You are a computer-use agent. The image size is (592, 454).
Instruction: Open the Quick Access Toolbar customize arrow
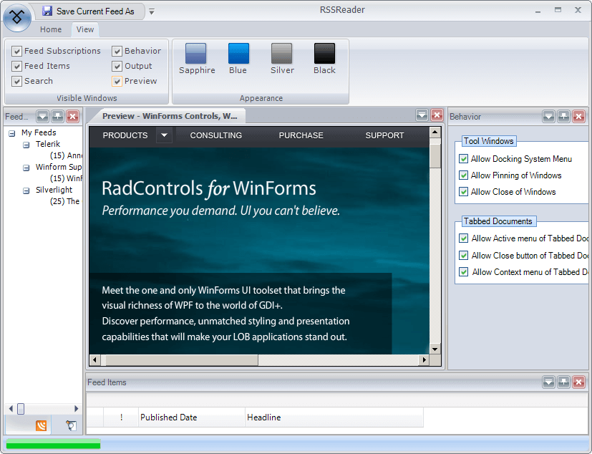tap(150, 11)
